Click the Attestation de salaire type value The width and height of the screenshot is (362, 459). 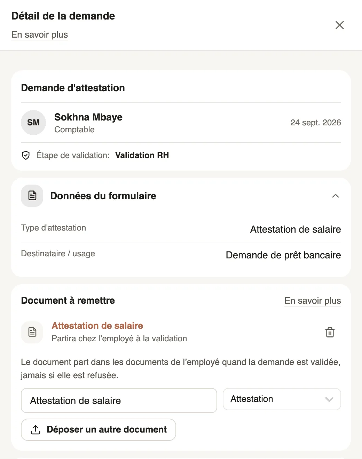click(x=296, y=229)
